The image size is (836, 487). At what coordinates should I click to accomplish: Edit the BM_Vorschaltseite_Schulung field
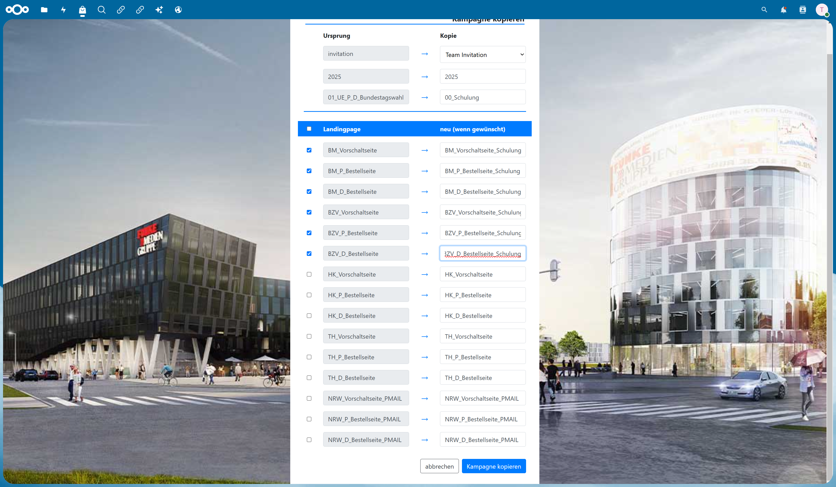pyautogui.click(x=483, y=150)
